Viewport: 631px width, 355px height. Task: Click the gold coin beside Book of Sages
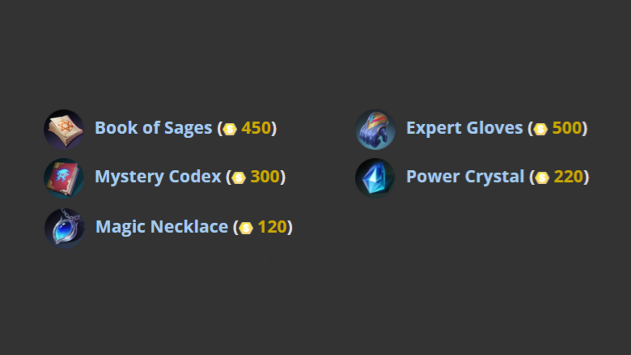point(230,129)
